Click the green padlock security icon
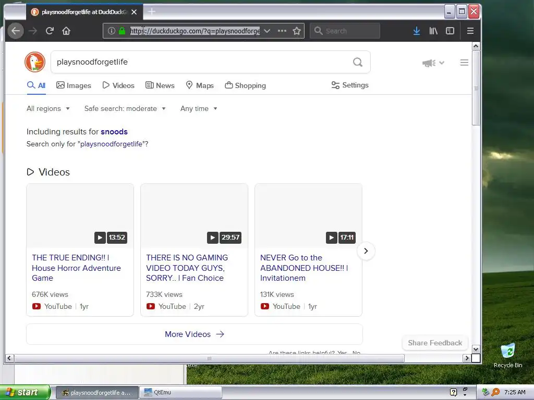Screen dimensions: 534x400 click(x=122, y=31)
